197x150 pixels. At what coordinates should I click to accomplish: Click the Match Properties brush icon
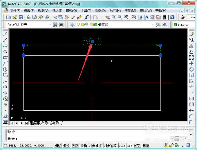coord(73,17)
